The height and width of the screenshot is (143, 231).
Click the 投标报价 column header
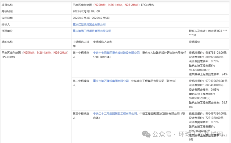point(195,42)
